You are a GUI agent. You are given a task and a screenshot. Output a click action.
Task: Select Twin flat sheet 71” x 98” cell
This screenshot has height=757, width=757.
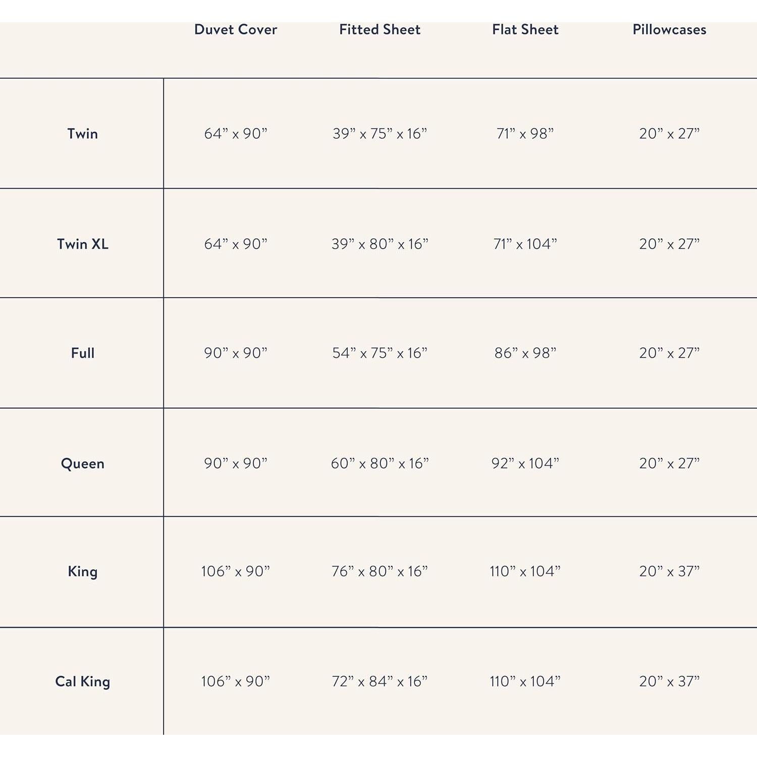pos(525,134)
